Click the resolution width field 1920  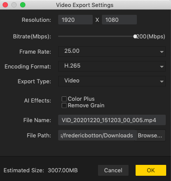click(x=75, y=20)
